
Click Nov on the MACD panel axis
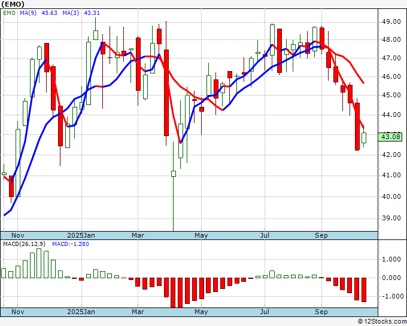coord(18,312)
